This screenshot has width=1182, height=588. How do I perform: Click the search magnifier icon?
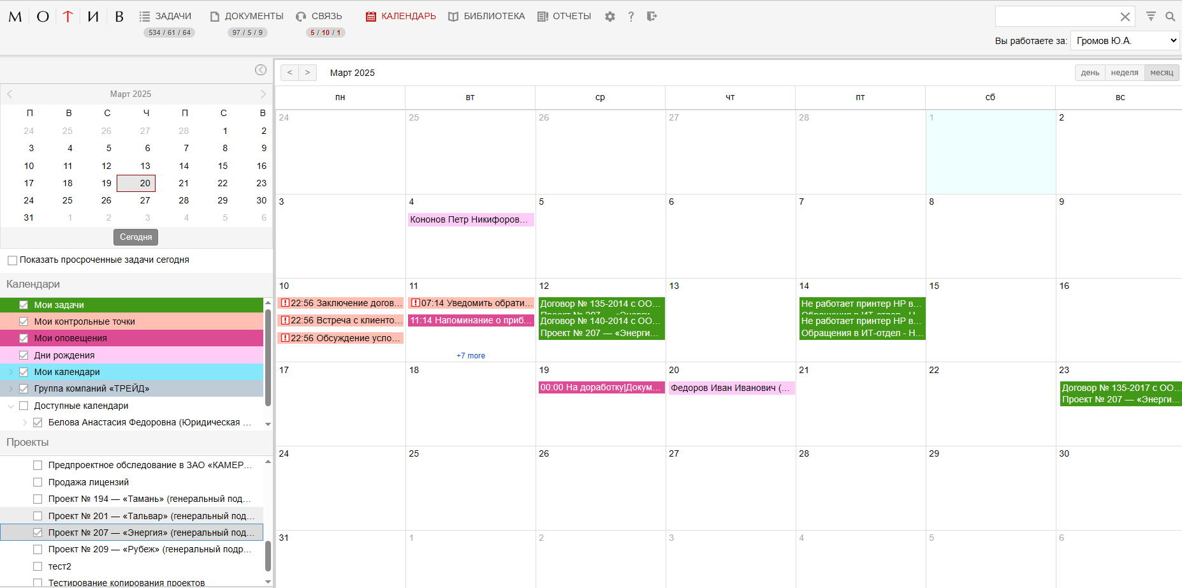pos(1171,17)
